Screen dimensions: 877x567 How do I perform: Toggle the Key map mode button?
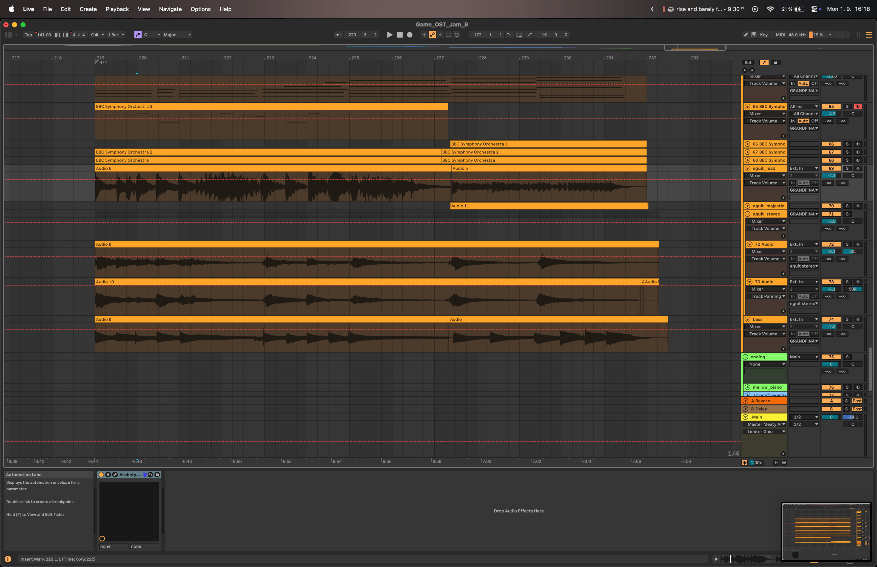point(764,35)
